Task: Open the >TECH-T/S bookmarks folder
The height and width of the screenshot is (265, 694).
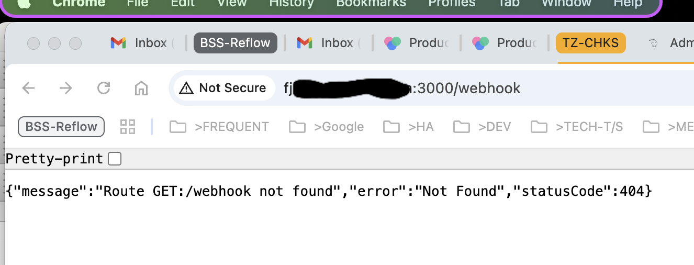Action: (x=577, y=127)
